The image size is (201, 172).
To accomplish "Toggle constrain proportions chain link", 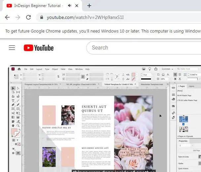I will tap(58, 77).
